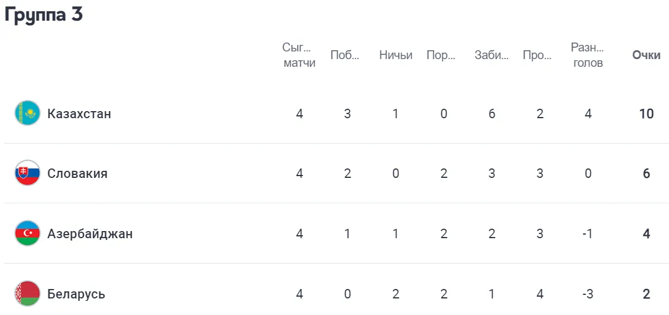
Task: Click the Про... column header
Action: (537, 56)
